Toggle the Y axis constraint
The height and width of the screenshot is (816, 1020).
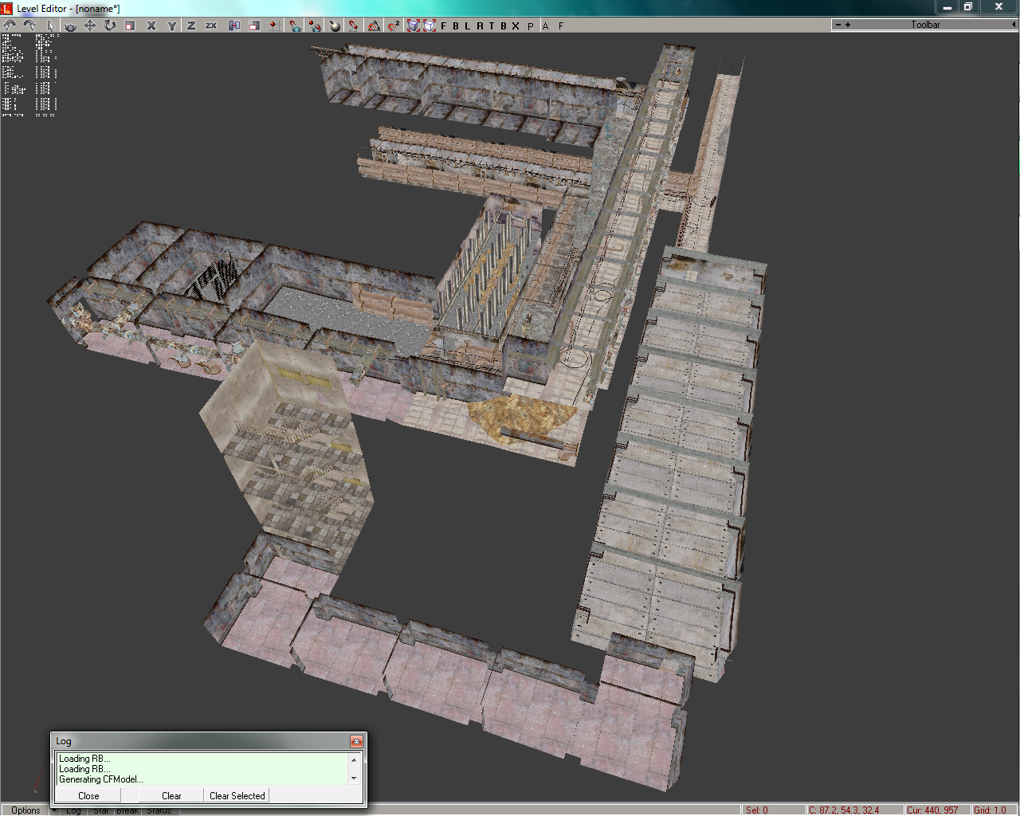pyautogui.click(x=171, y=25)
